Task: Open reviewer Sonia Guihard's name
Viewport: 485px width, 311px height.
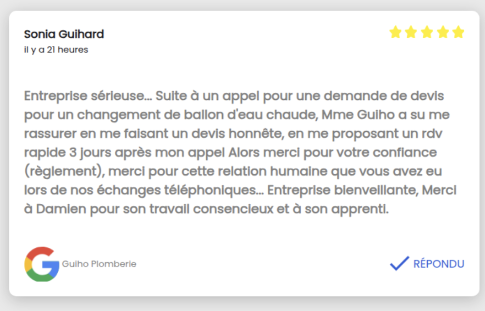Action: pyautogui.click(x=64, y=34)
